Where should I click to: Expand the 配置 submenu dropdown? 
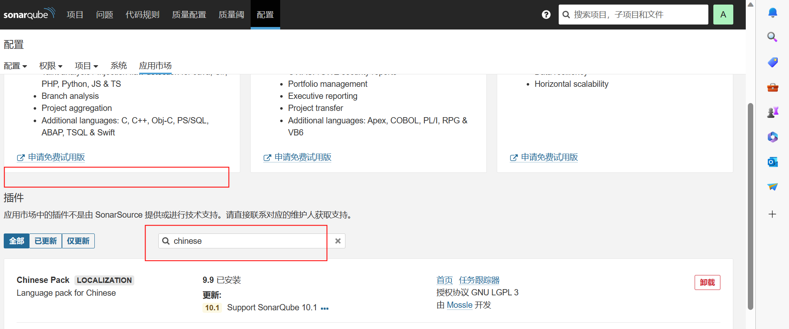[x=15, y=66]
